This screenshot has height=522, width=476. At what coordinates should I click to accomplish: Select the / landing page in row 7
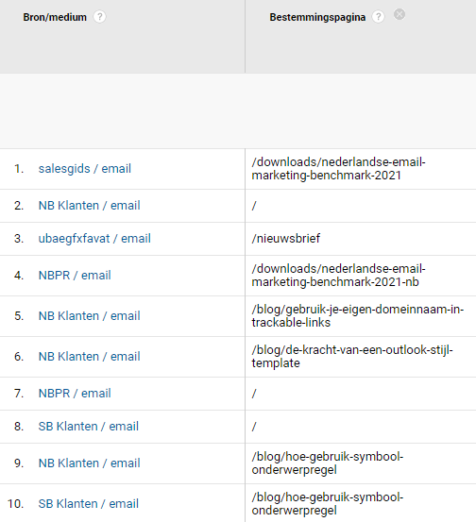pyautogui.click(x=254, y=394)
